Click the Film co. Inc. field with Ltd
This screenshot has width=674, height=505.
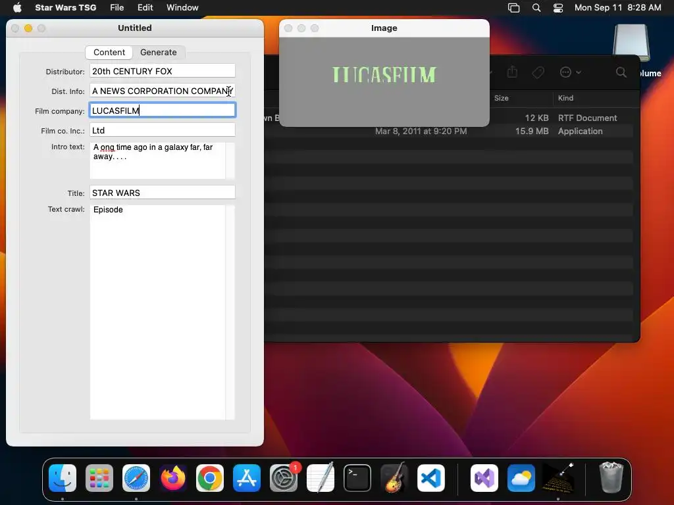(x=163, y=130)
